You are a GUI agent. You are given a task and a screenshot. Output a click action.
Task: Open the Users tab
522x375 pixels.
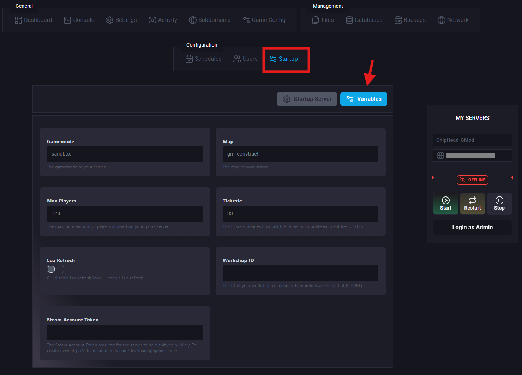click(246, 59)
